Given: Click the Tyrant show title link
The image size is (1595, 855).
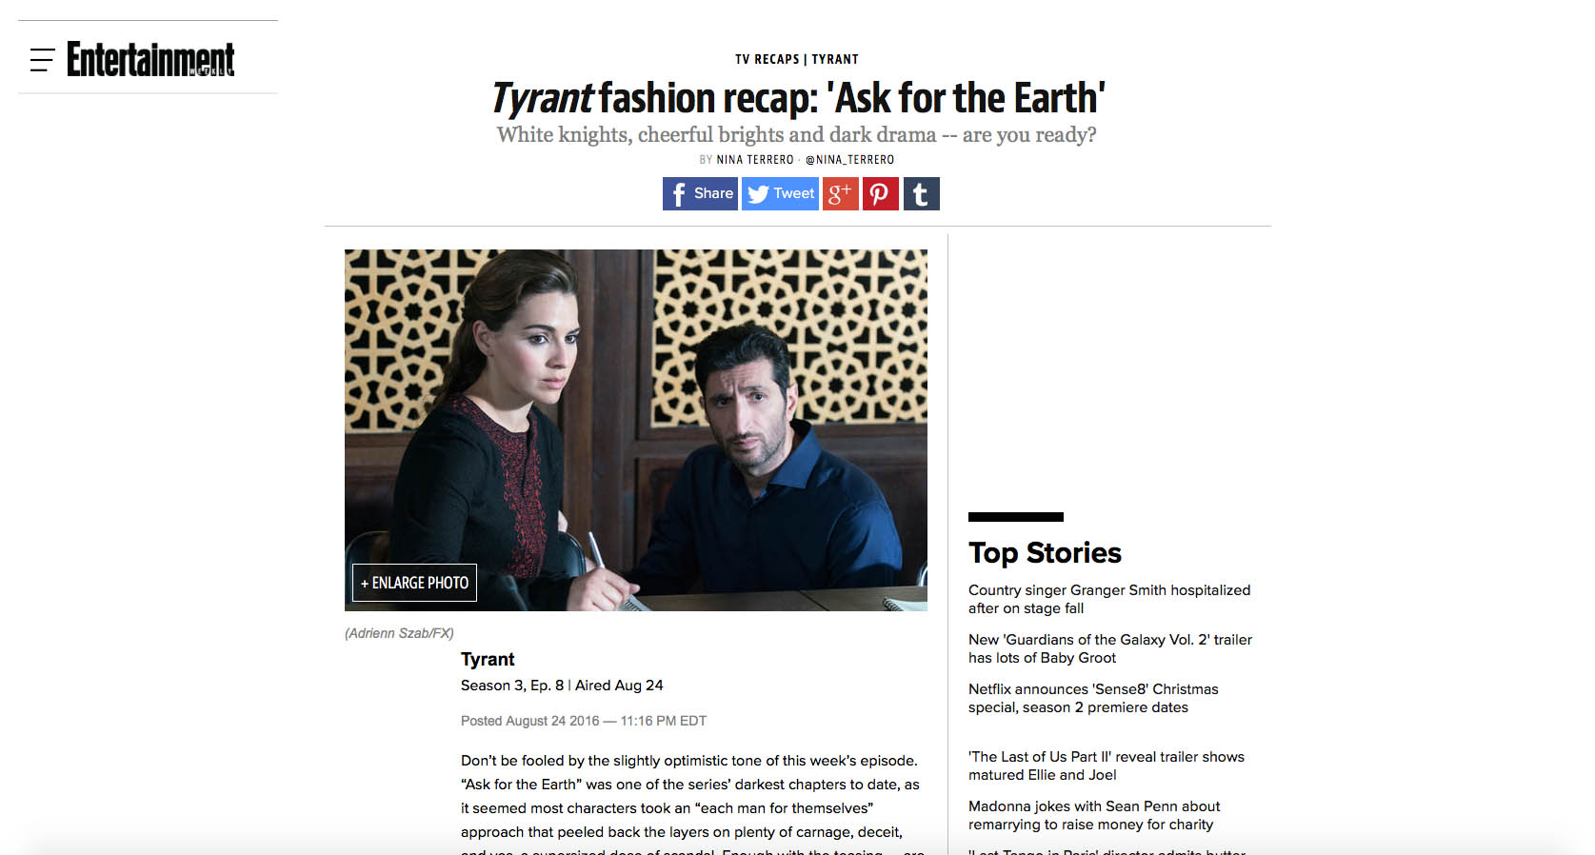Looking at the screenshot, I should 488,659.
